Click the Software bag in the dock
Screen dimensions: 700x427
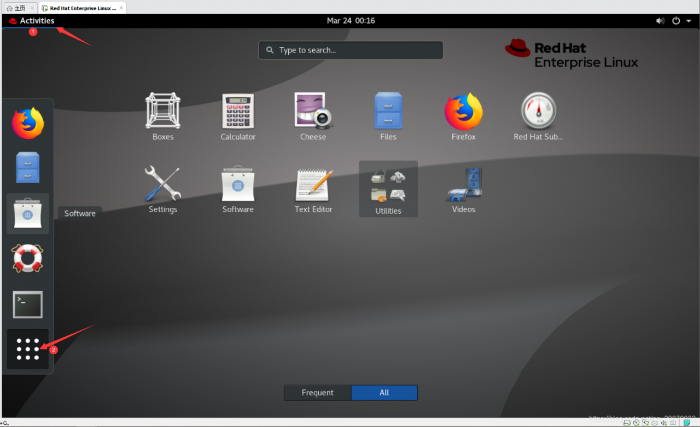click(x=28, y=213)
